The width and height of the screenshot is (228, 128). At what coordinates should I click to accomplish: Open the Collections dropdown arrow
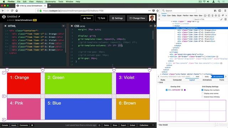pyautogui.click(x=153, y=125)
